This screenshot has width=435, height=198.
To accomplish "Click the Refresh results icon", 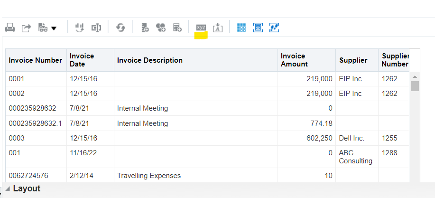I will (x=120, y=28).
